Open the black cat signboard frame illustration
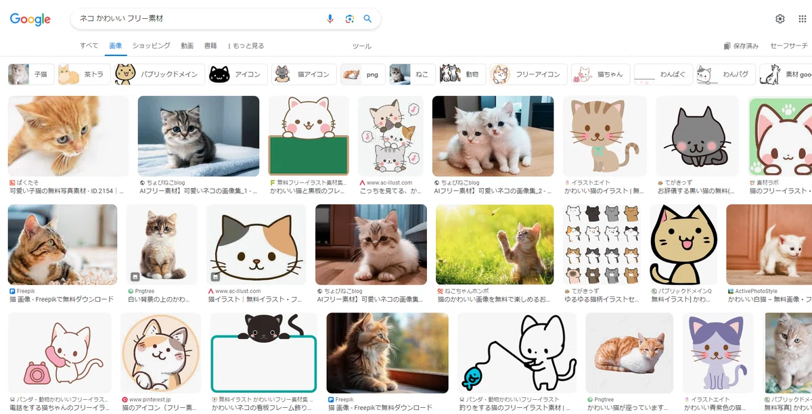Image resolution: width=812 pixels, height=414 pixels. (264, 352)
